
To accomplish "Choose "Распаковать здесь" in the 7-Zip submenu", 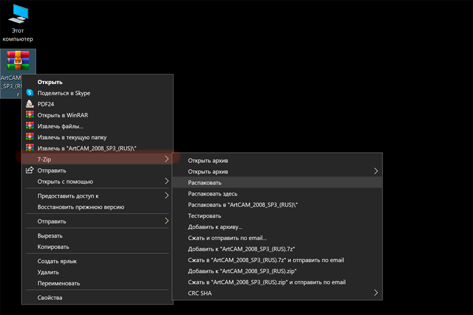I will pyautogui.click(x=213, y=194).
